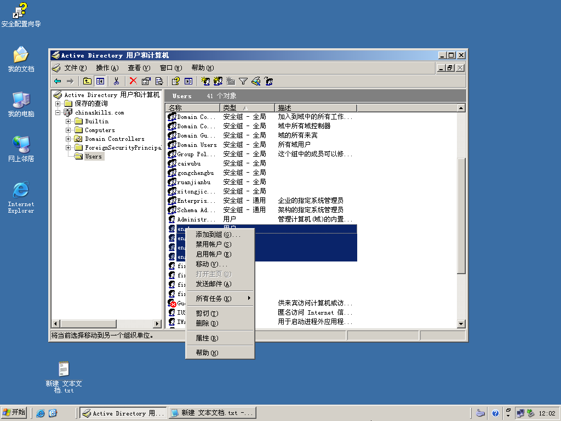This screenshot has height=421, width=561.
Task: Click the Up One Level folder icon
Action: tap(87, 81)
